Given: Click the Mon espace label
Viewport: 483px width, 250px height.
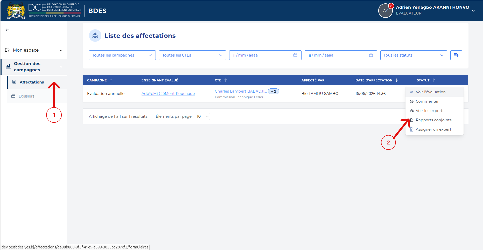Looking at the screenshot, I should (x=26, y=50).
